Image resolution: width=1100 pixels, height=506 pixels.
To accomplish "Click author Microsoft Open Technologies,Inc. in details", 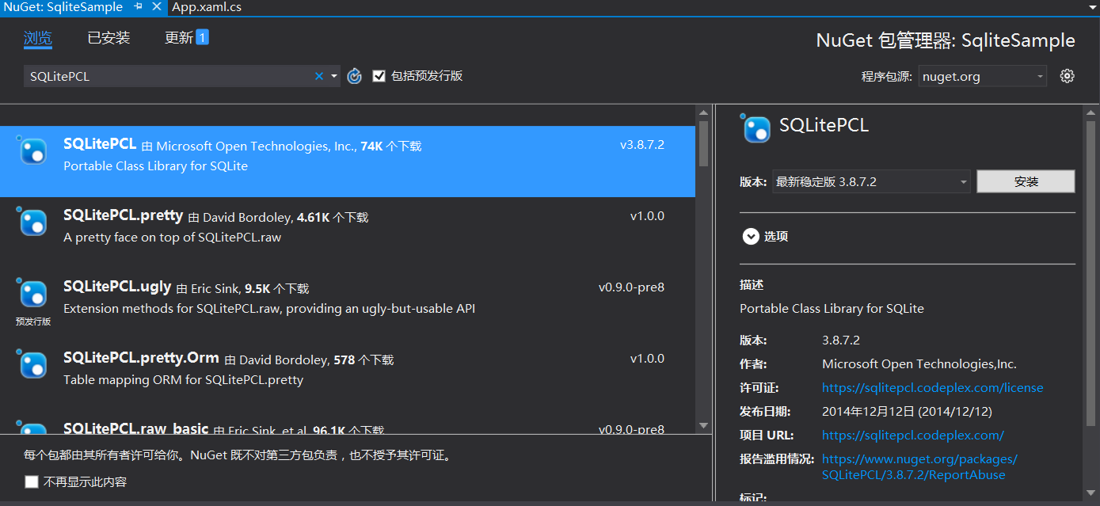I will [919, 364].
